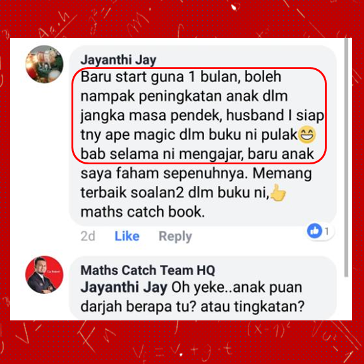Click the Jayanthi Jay comment bubble background
This screenshot has width=364, height=364.
coord(203,136)
